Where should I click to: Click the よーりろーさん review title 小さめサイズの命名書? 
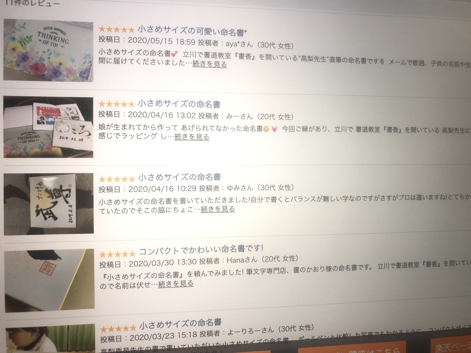tap(180, 324)
